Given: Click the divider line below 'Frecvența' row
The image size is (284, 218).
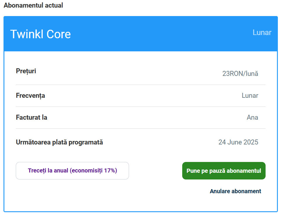Looking at the screenshot, I should tap(141, 107).
